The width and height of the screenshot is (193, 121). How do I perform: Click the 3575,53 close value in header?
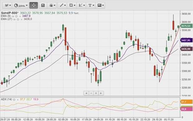(62, 13)
